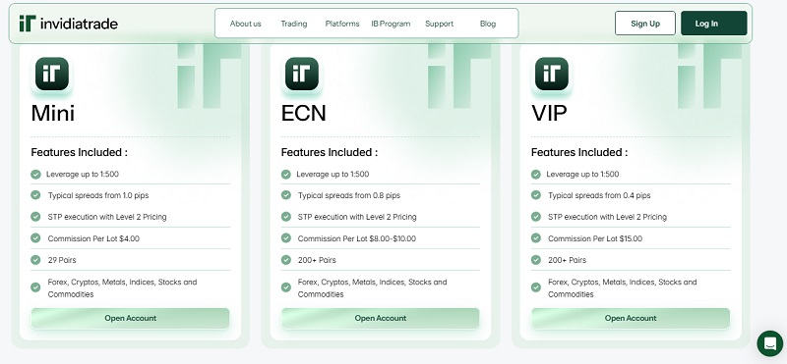Click ECN card's Leverage checkmark icon
Screen dimensions: 787x364
[x=286, y=175]
